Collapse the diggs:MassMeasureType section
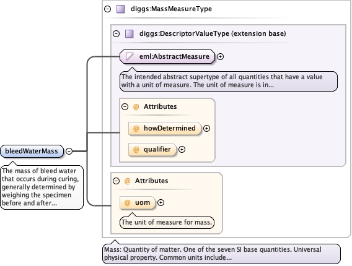This screenshot has height=266, width=352. (108, 9)
